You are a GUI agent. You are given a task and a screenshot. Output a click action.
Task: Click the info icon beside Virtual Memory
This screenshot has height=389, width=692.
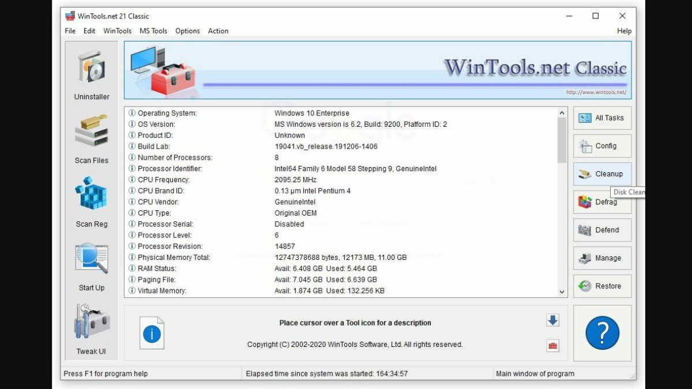pos(132,290)
